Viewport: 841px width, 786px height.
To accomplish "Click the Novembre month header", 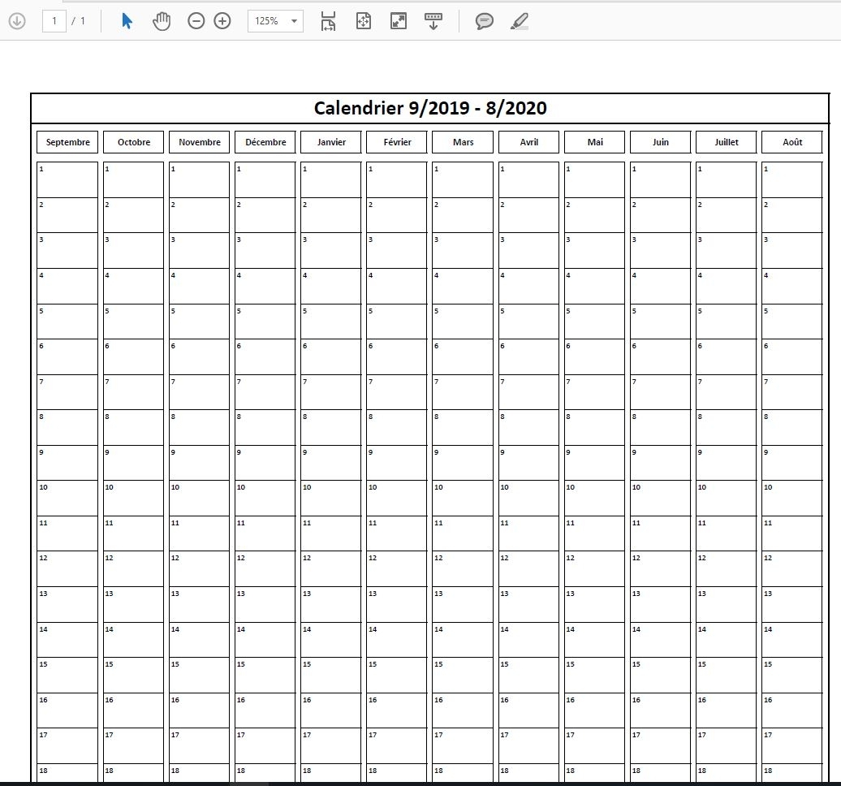I will [200, 142].
